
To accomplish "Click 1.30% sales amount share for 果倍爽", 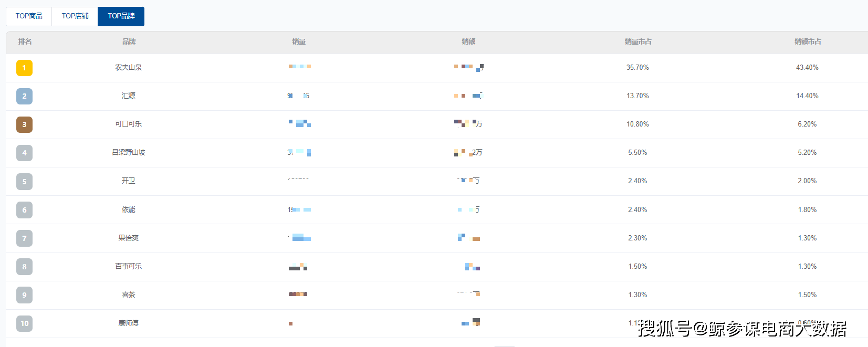I will pyautogui.click(x=807, y=238).
